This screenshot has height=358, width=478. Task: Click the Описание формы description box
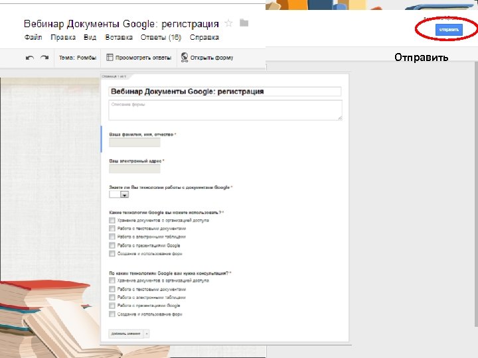point(225,110)
